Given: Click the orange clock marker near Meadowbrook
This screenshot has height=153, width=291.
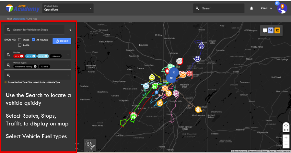Looking at the screenshot, I should coord(198,109).
